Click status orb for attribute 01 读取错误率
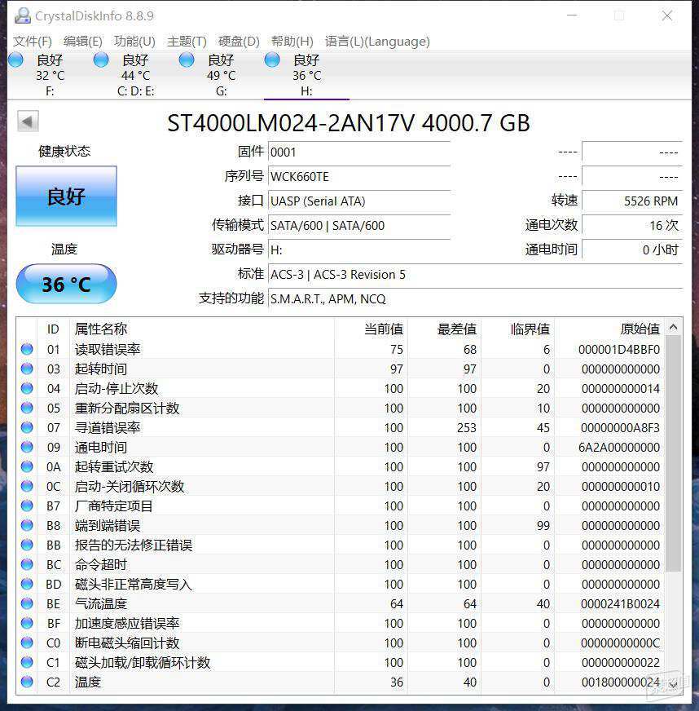Image resolution: width=699 pixels, height=711 pixels. pyautogui.click(x=27, y=349)
